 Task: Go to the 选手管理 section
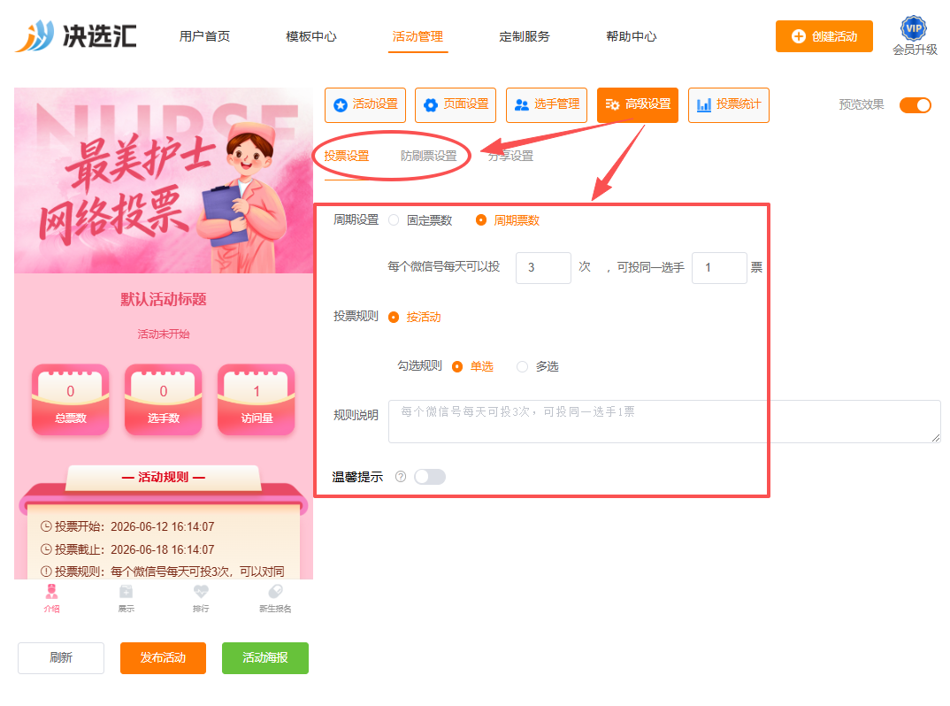[547, 105]
